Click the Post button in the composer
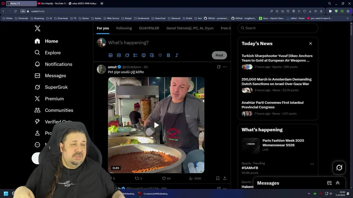The height and width of the screenshot is (198, 353). 219,55
